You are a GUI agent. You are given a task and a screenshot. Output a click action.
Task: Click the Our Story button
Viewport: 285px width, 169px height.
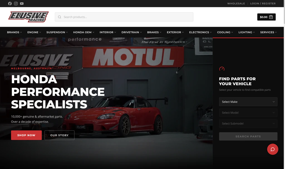pyautogui.click(x=60, y=135)
